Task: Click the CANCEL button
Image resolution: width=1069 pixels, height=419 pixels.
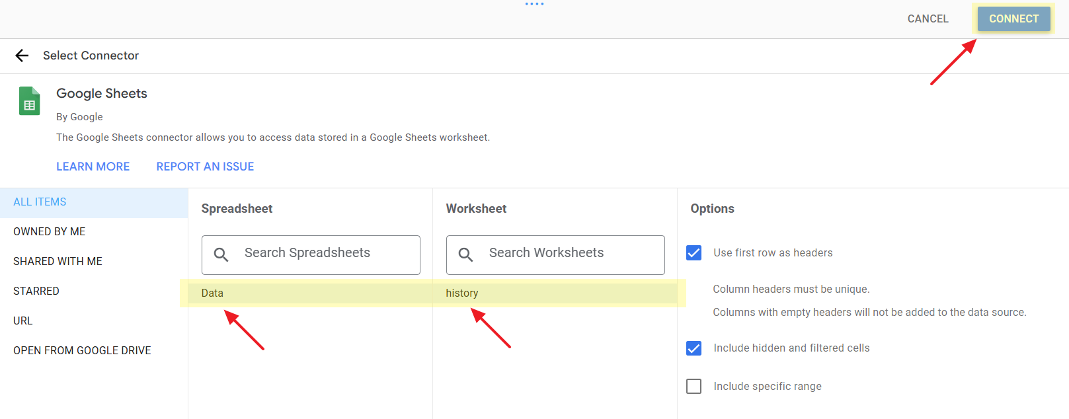Action: pos(928,19)
